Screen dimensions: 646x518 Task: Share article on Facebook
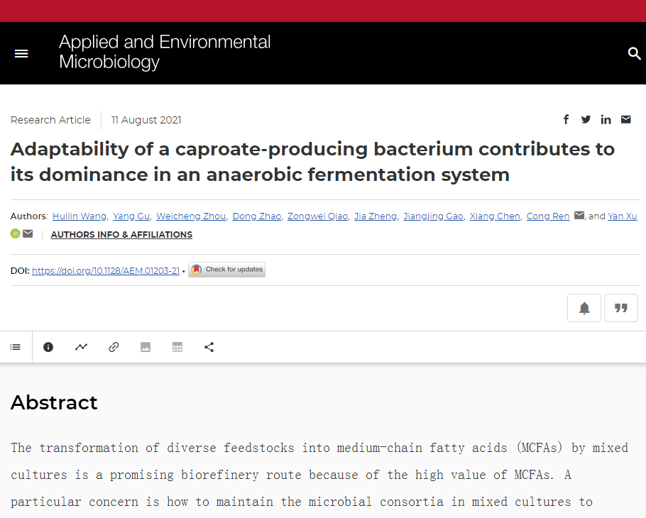coord(566,120)
